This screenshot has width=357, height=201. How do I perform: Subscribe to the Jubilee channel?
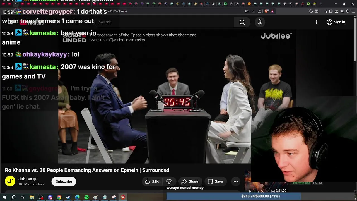[64, 181]
